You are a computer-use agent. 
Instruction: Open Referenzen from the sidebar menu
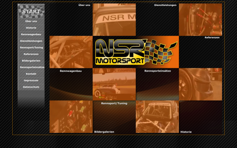(31, 54)
